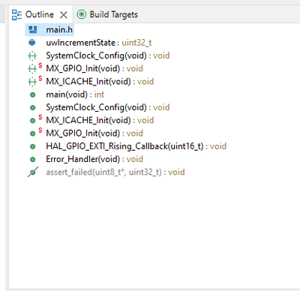Jump to main(void) function entry
This screenshot has height=291, width=300.
pos(75,94)
